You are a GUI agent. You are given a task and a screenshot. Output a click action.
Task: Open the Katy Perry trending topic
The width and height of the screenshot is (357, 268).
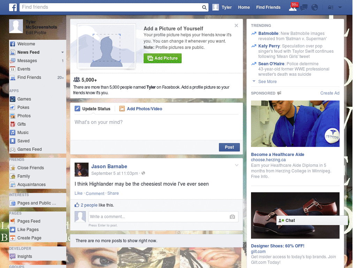[x=269, y=46]
